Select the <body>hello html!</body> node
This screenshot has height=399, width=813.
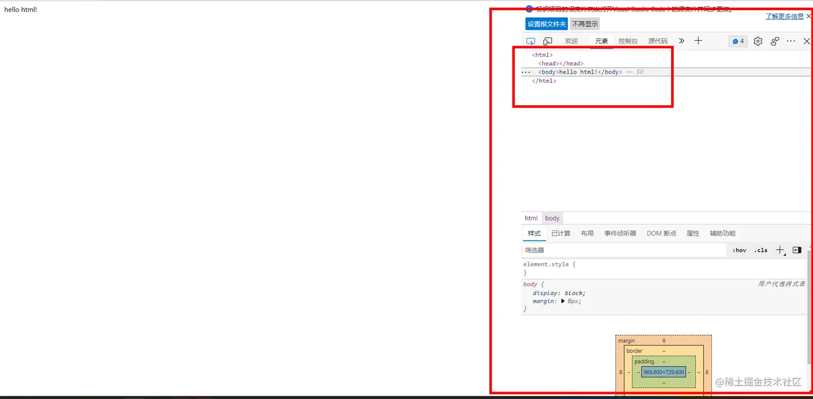point(580,72)
